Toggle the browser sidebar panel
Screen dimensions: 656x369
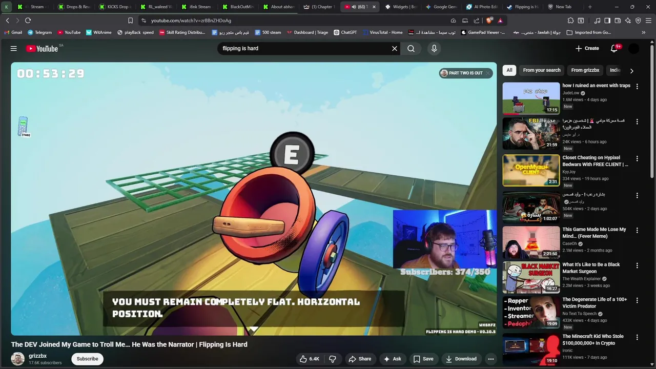[x=607, y=20]
